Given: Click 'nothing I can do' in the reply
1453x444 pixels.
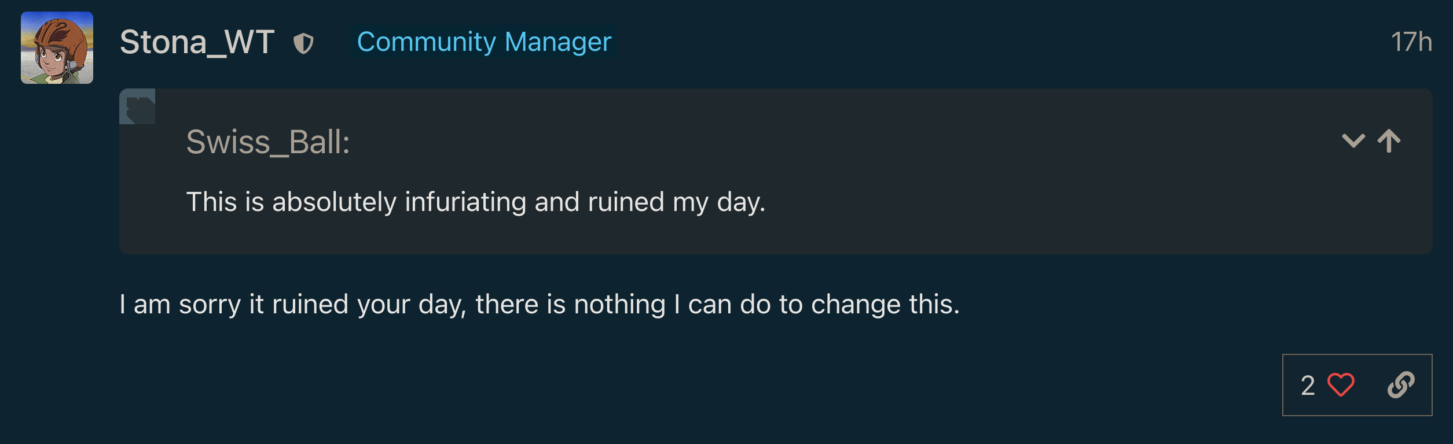Looking at the screenshot, I should pyautogui.click(x=733, y=305).
